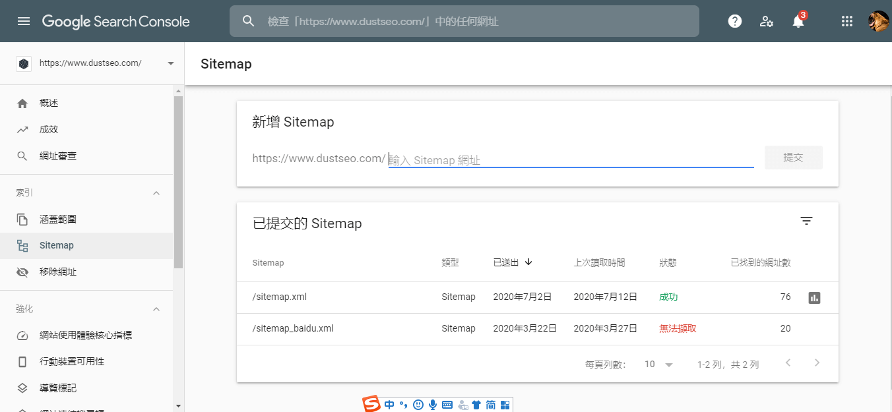Select 移除網址 in sidebar
The image size is (892, 412).
pyautogui.click(x=57, y=272)
